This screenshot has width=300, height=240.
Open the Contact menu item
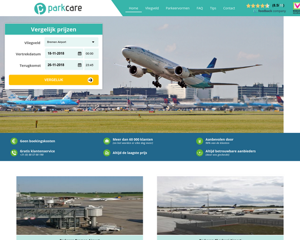pos(229,8)
